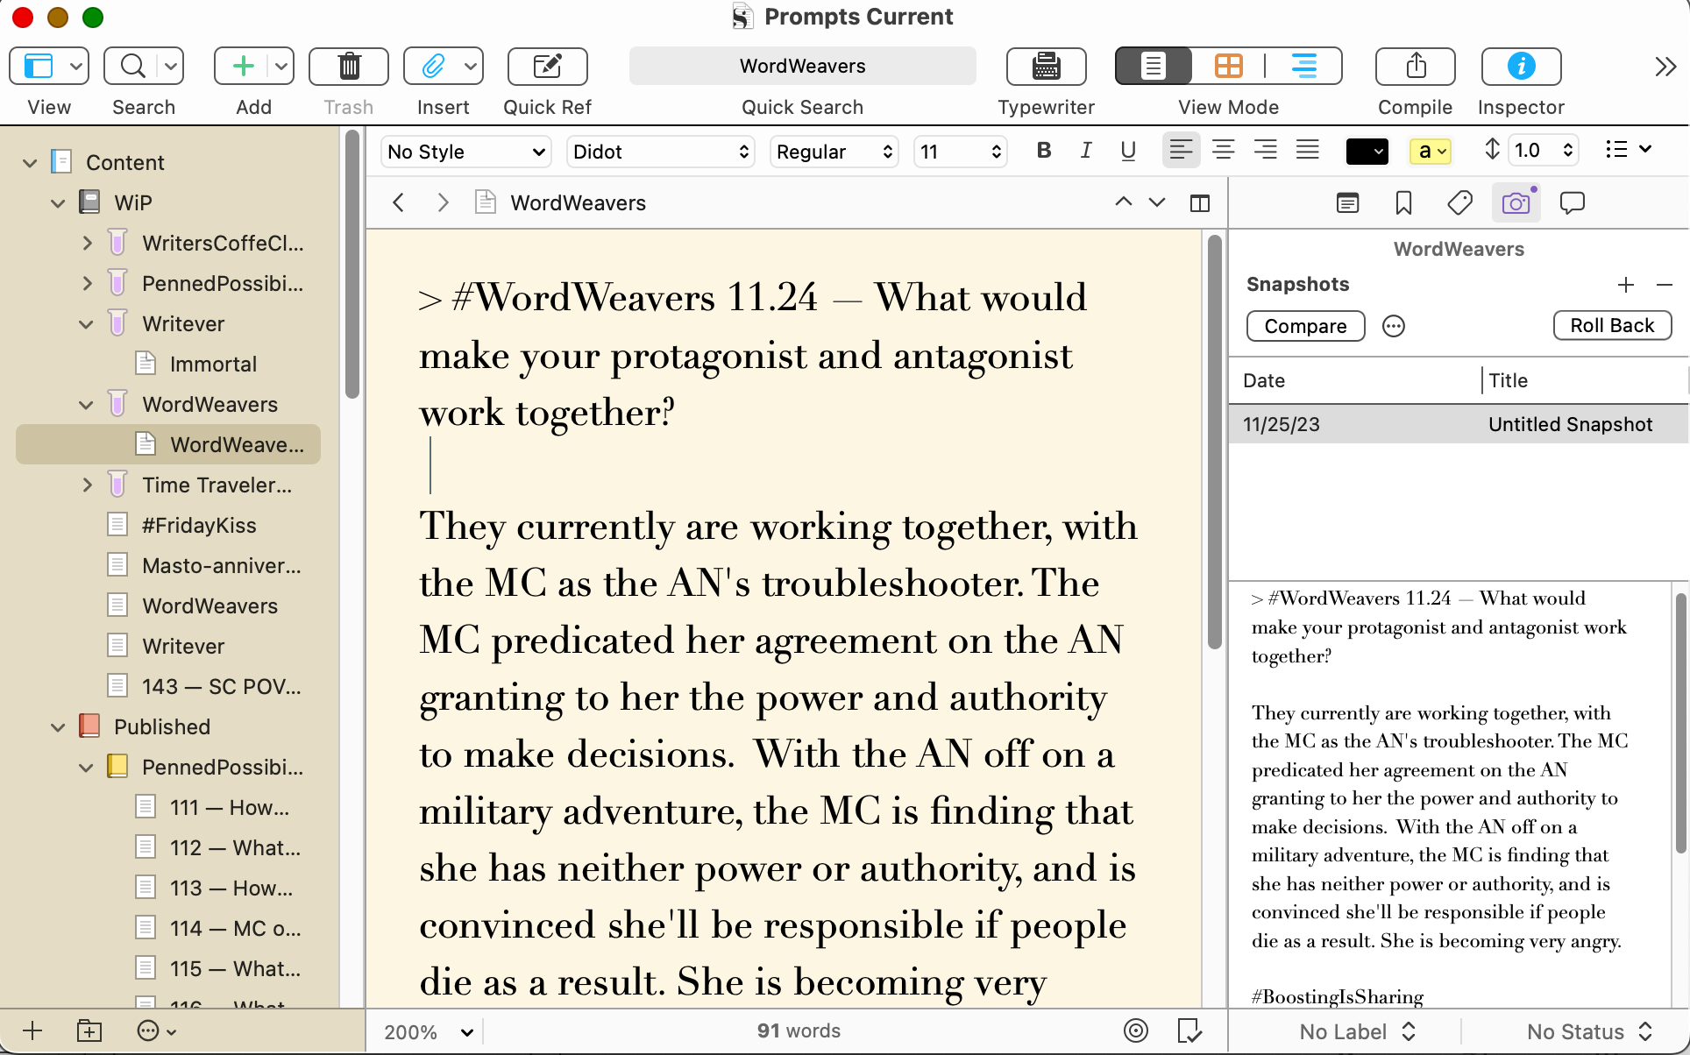Open binder actions ellipsis menu
The width and height of the screenshot is (1690, 1055).
[x=156, y=1030]
